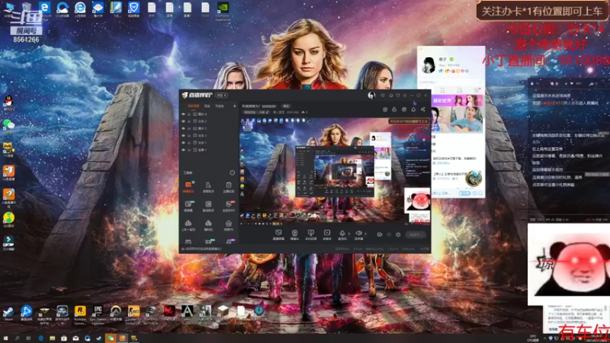Share the stream via share icon
The image size is (610, 343).
[423, 109]
